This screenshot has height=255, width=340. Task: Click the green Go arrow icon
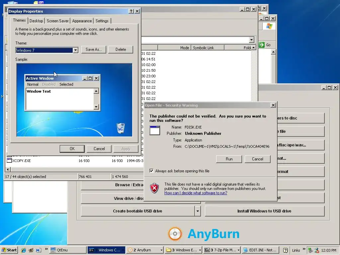(x=262, y=45)
